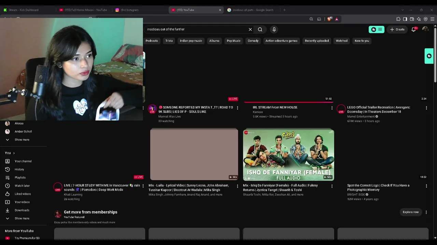
Task: Open YouTube notifications bell
Action: pos(414,30)
